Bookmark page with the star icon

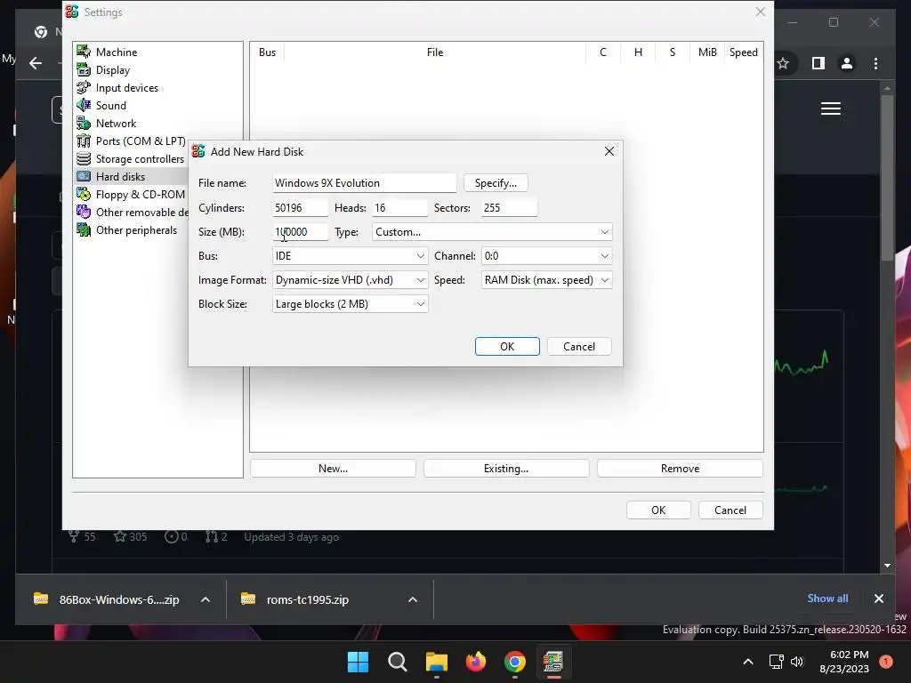click(x=783, y=63)
